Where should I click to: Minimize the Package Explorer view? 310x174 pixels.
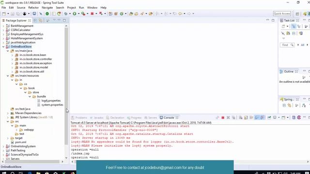click(59, 20)
